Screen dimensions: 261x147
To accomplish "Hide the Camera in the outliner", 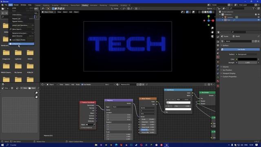I will [259, 17].
